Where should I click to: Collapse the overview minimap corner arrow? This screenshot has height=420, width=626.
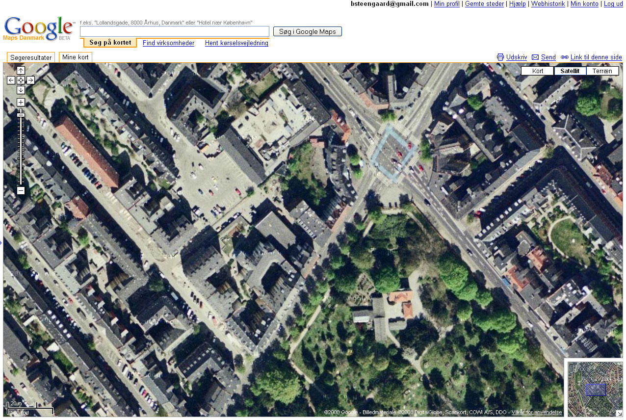tap(619, 413)
